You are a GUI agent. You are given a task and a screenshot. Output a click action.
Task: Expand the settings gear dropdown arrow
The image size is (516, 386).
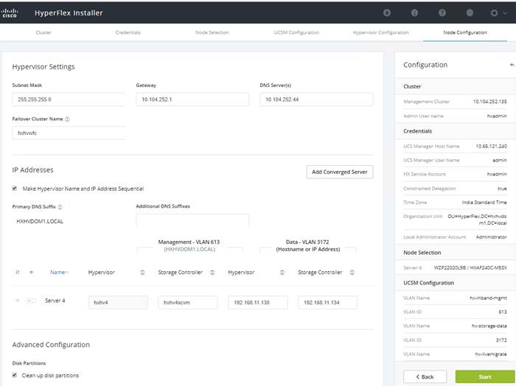click(505, 13)
